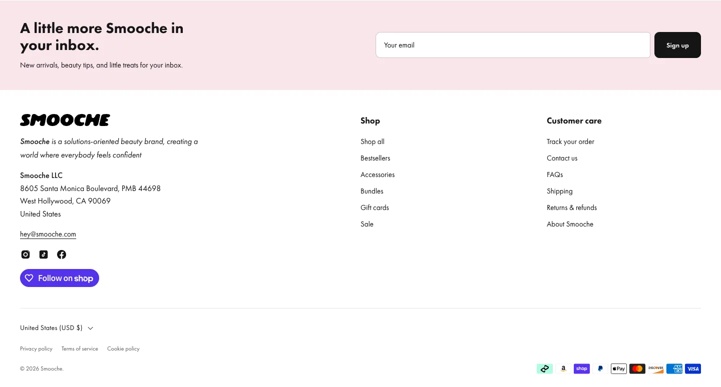Focus the Your email input field
The image size is (721, 387).
click(513, 45)
